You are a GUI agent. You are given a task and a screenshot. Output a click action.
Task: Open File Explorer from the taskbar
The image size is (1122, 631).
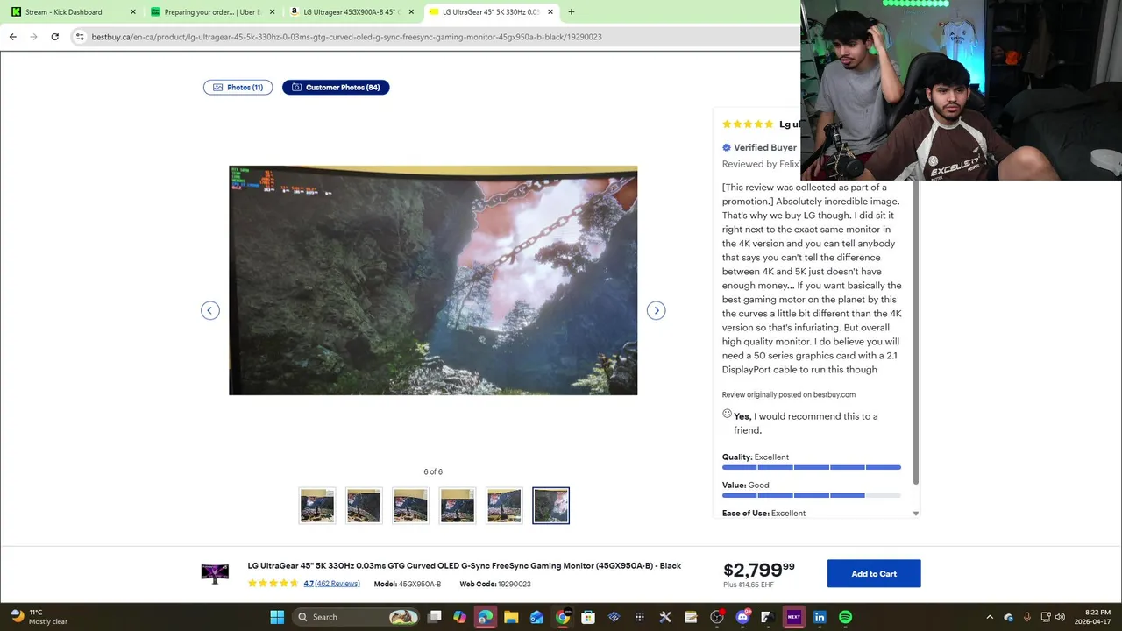[511, 617]
